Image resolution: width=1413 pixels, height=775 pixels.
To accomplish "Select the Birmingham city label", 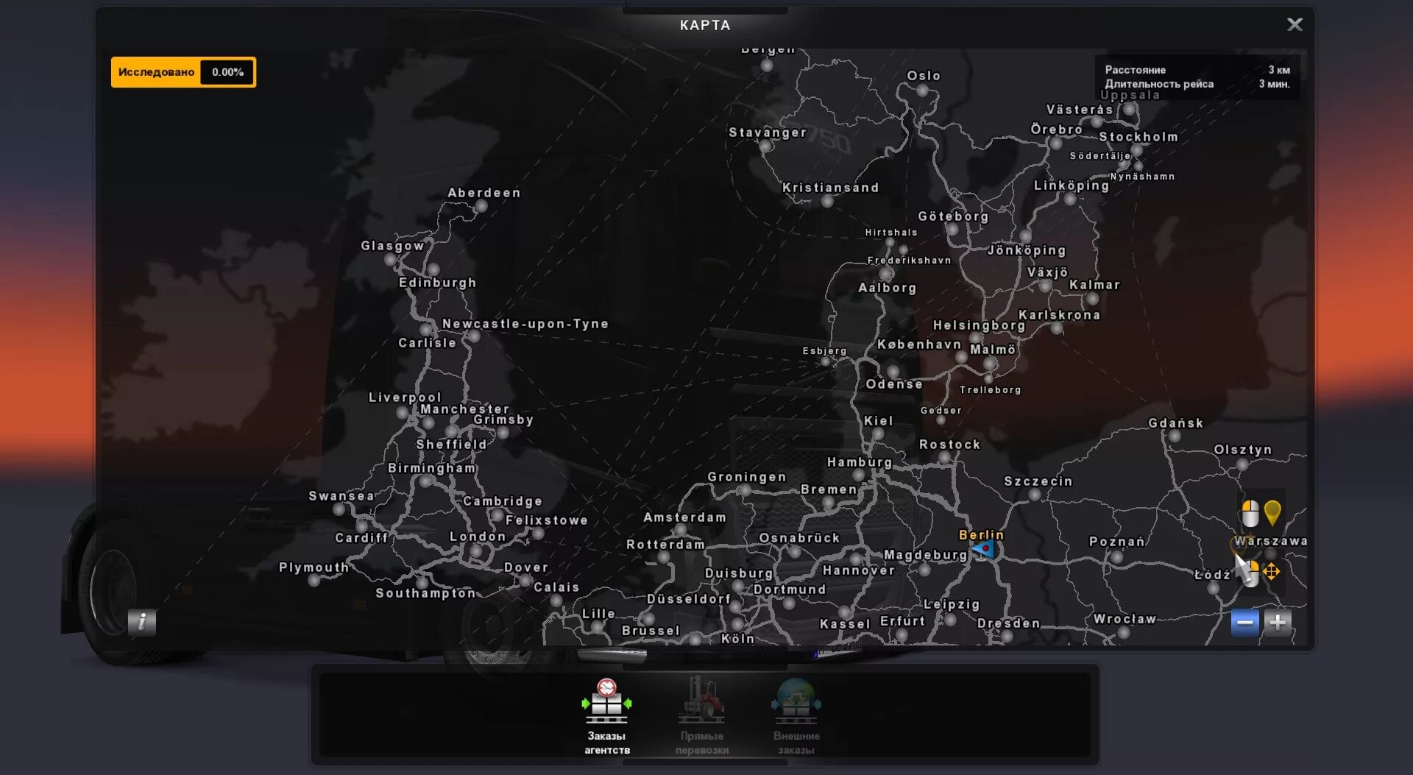I will [432, 468].
